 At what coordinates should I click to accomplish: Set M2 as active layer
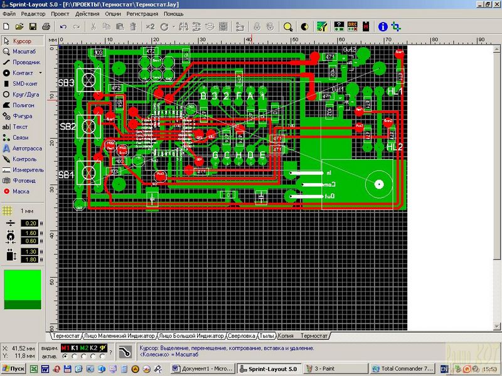tap(84, 356)
